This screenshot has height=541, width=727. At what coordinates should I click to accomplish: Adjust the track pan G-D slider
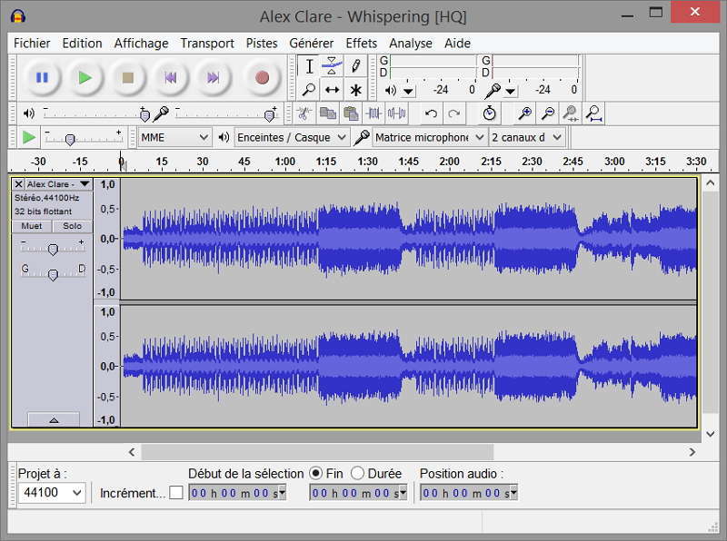[53, 274]
